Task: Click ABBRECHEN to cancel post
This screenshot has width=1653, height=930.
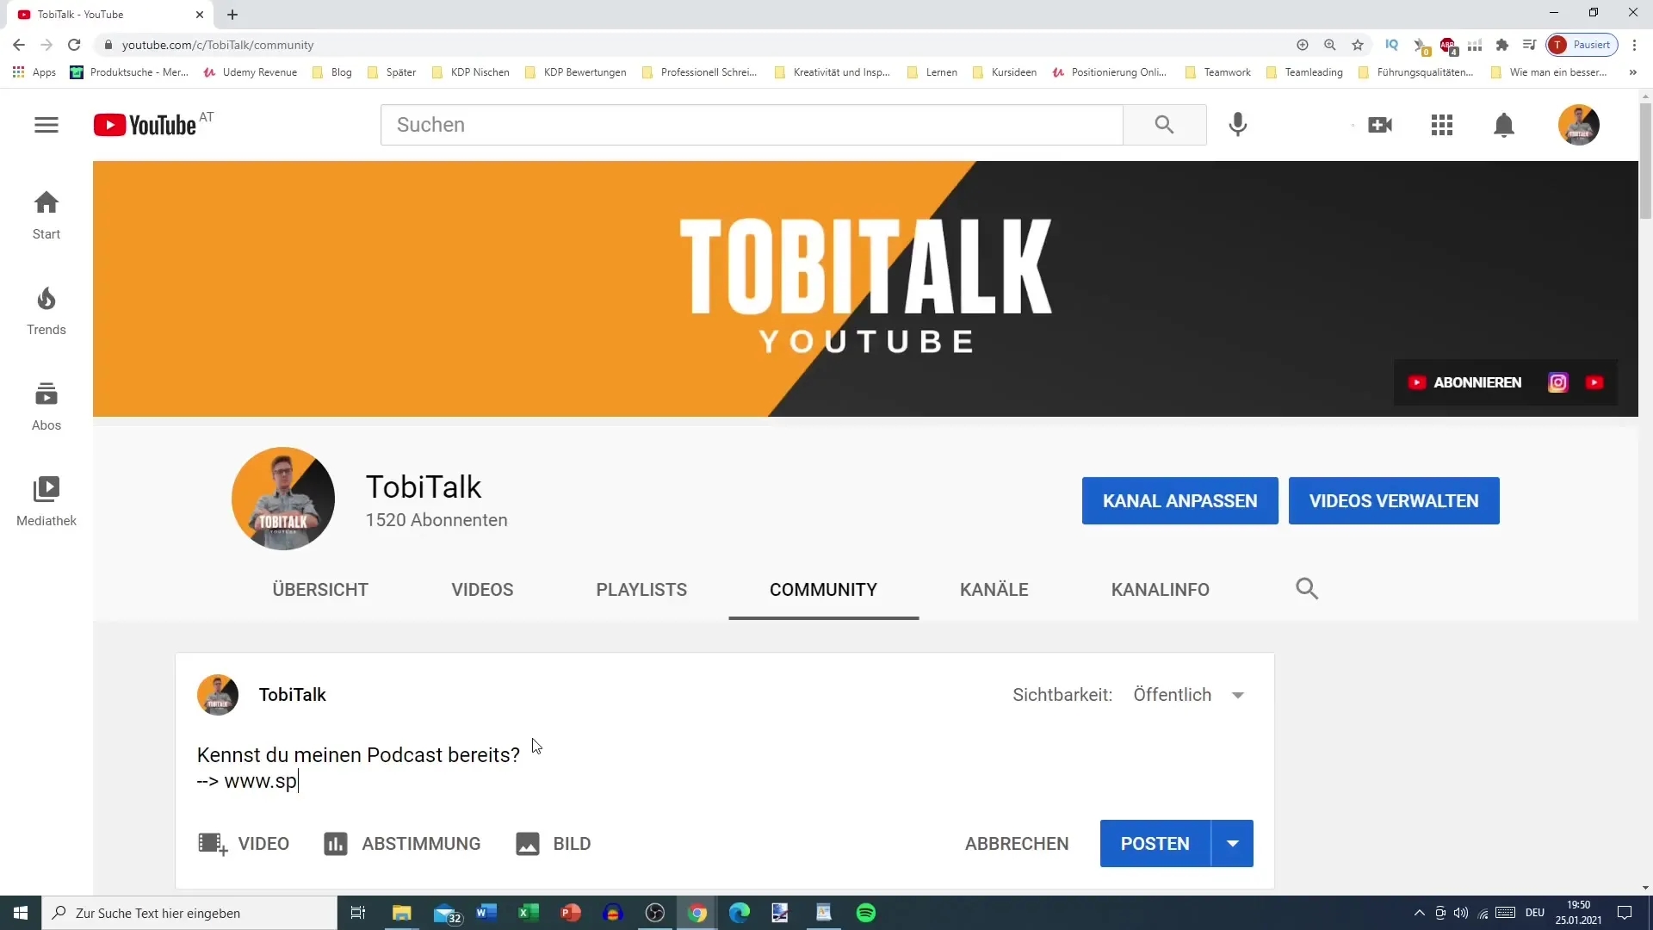Action: 1017,844
